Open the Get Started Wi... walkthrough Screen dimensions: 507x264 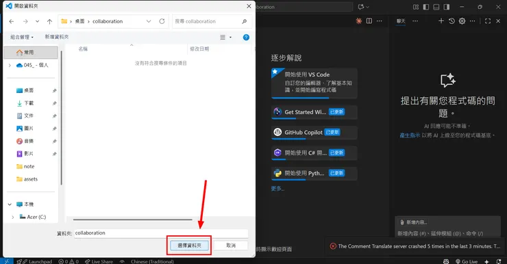[x=314, y=112]
